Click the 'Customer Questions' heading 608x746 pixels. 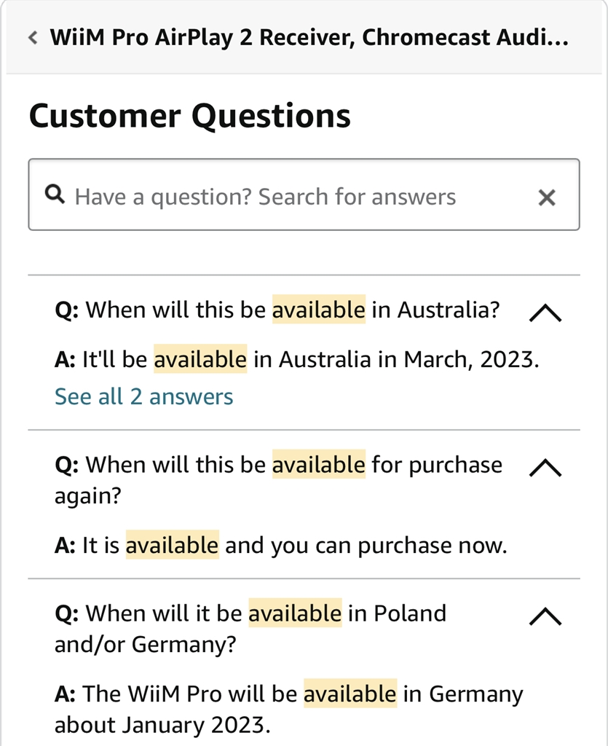click(x=189, y=116)
